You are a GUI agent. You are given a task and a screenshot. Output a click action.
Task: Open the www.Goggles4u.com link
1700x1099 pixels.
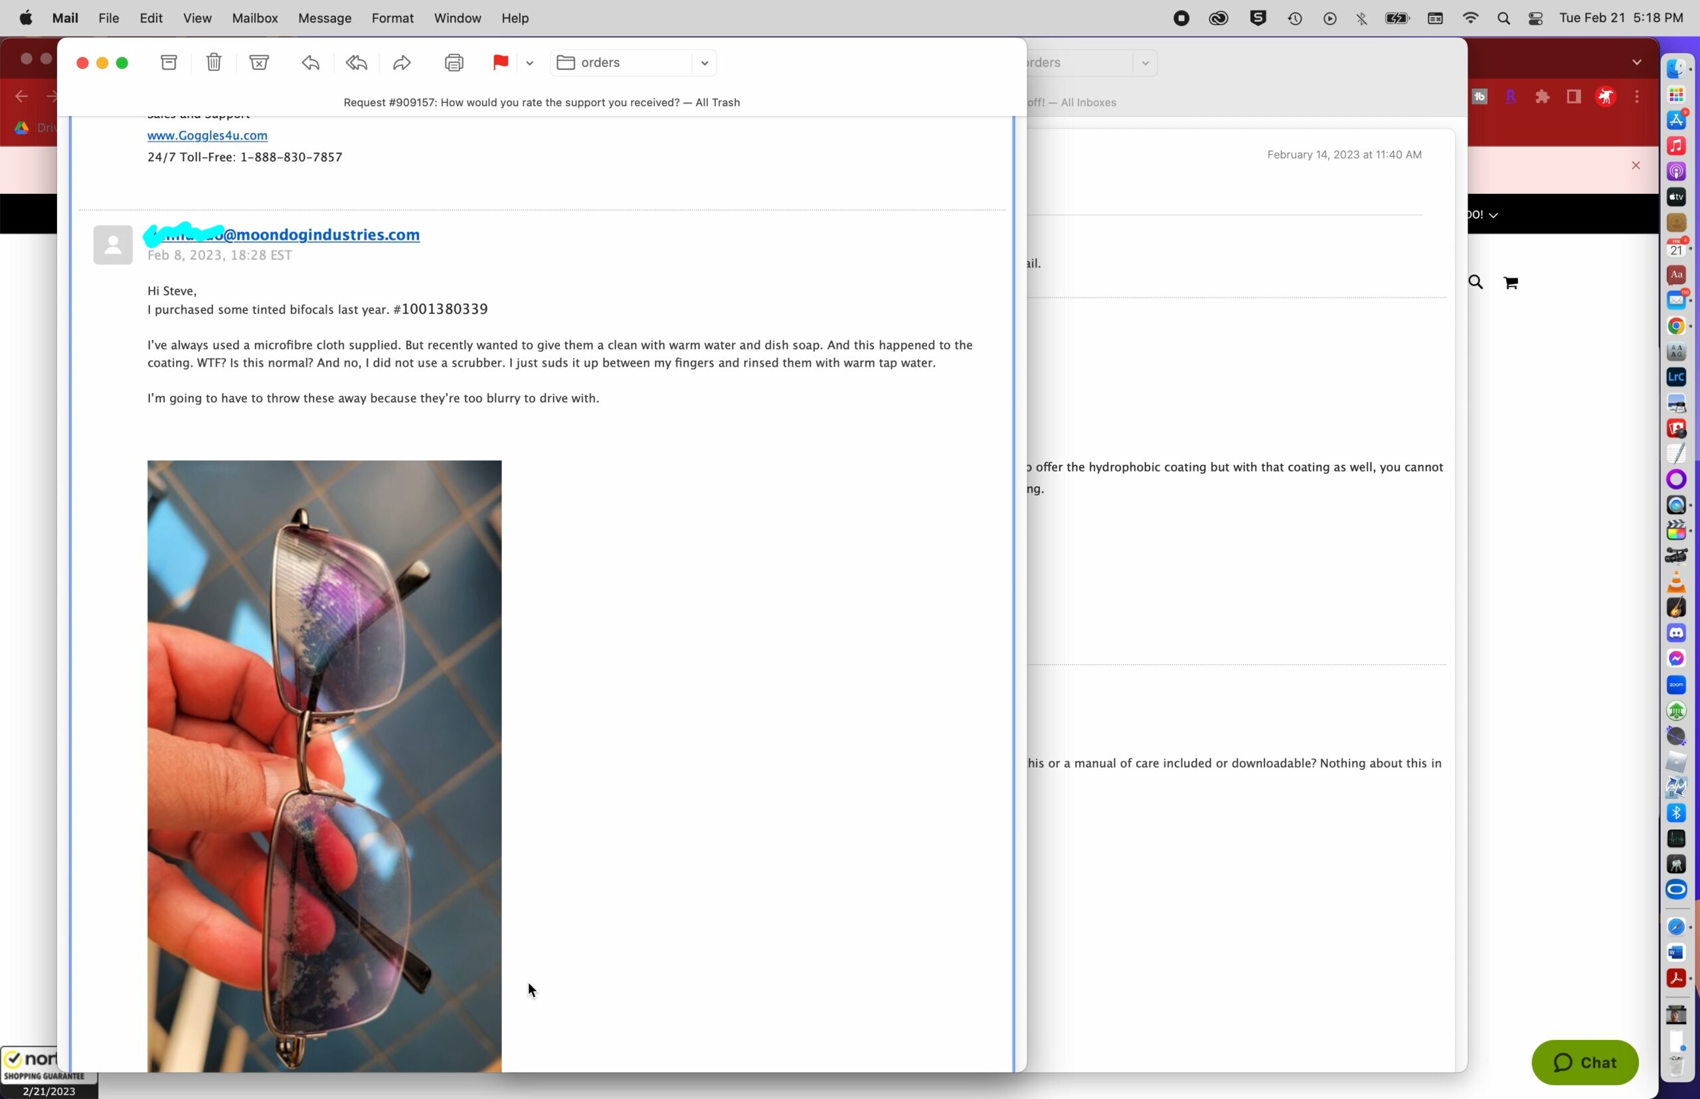click(207, 135)
